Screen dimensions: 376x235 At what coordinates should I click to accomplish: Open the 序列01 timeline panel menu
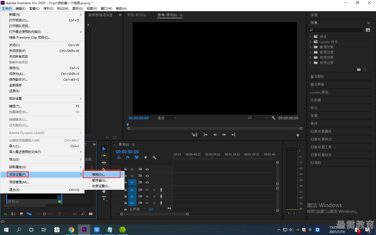(x=133, y=145)
